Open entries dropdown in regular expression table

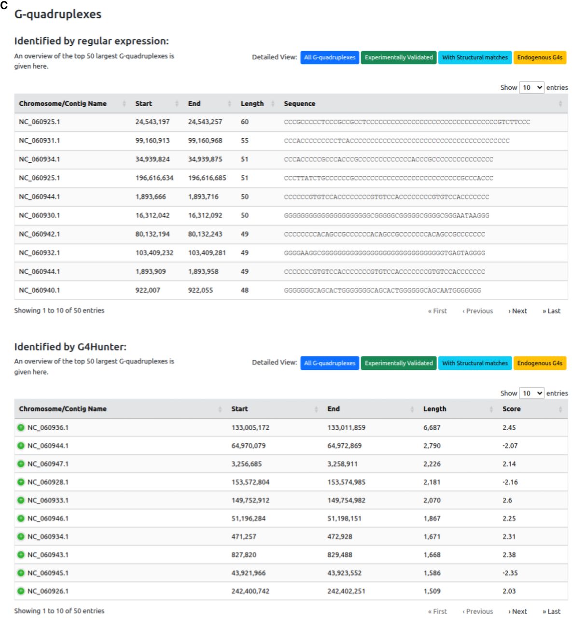(x=531, y=87)
